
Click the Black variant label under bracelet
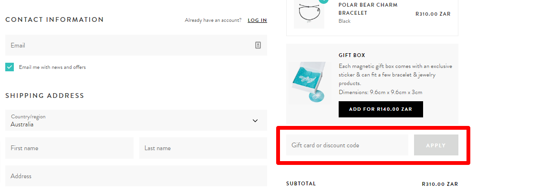point(344,21)
